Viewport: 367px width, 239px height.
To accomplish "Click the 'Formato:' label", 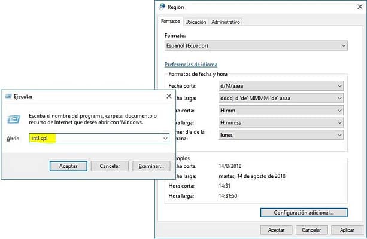I will coord(175,35).
